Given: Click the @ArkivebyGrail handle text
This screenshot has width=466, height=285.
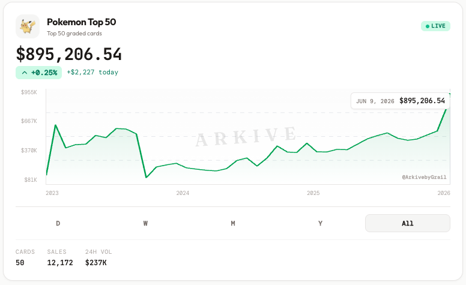Looking at the screenshot, I should point(424,177).
